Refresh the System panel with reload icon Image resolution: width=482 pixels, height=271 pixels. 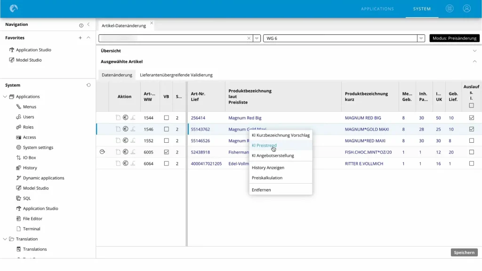(88, 85)
